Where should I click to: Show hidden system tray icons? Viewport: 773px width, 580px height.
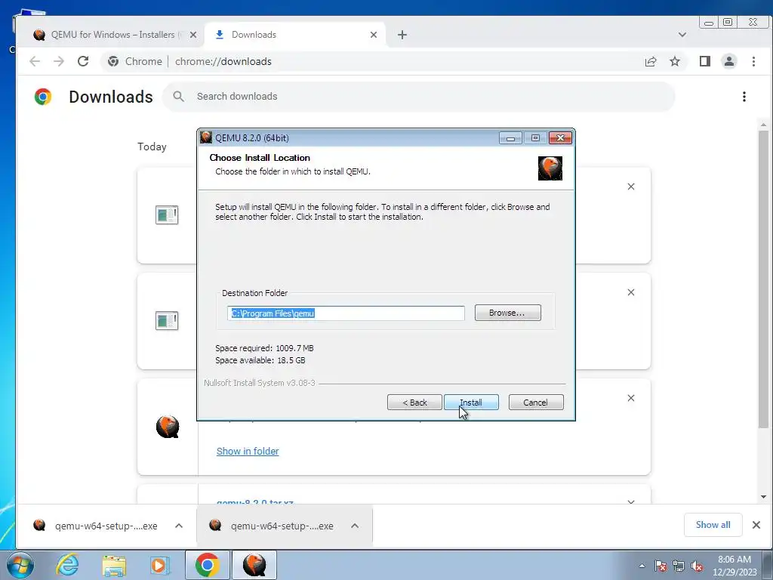tap(642, 566)
